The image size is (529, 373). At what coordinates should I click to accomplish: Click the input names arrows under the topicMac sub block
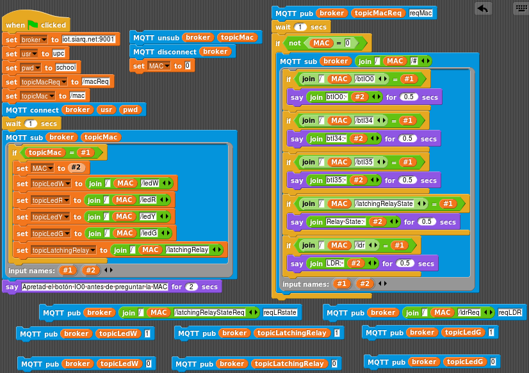109,271
